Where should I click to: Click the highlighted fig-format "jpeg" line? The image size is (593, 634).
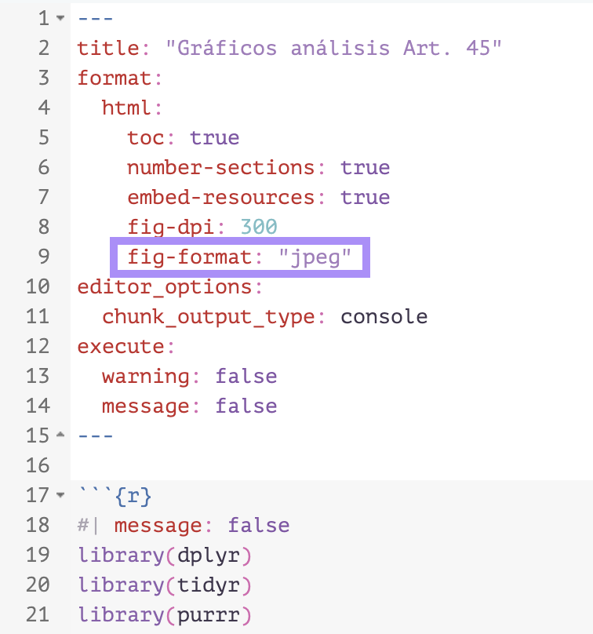point(239,257)
